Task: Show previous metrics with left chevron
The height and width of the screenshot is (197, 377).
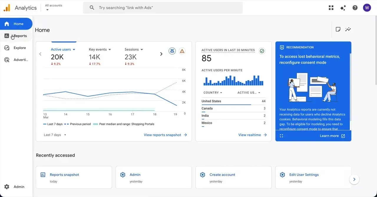Action: point(40,54)
